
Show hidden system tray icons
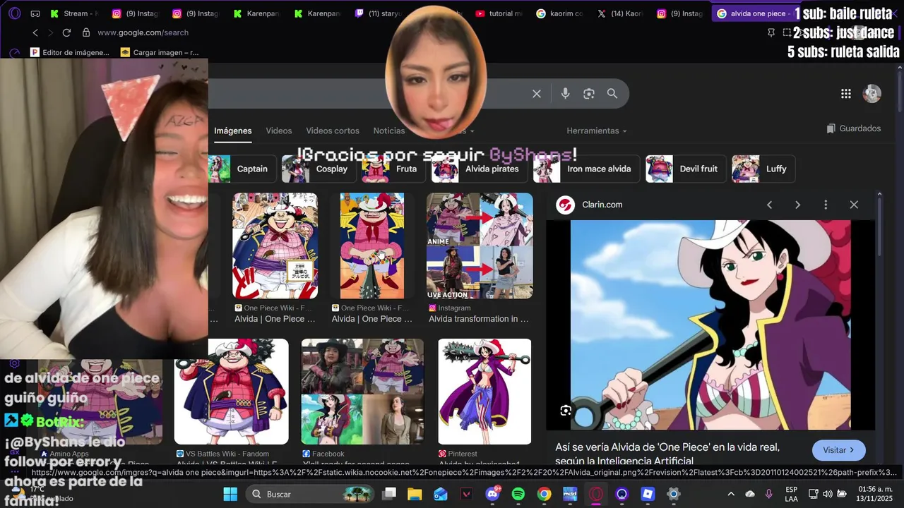point(731,494)
